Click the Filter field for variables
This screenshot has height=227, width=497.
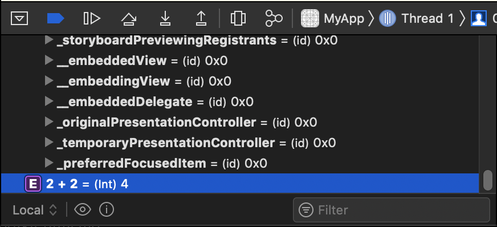[x=392, y=210]
